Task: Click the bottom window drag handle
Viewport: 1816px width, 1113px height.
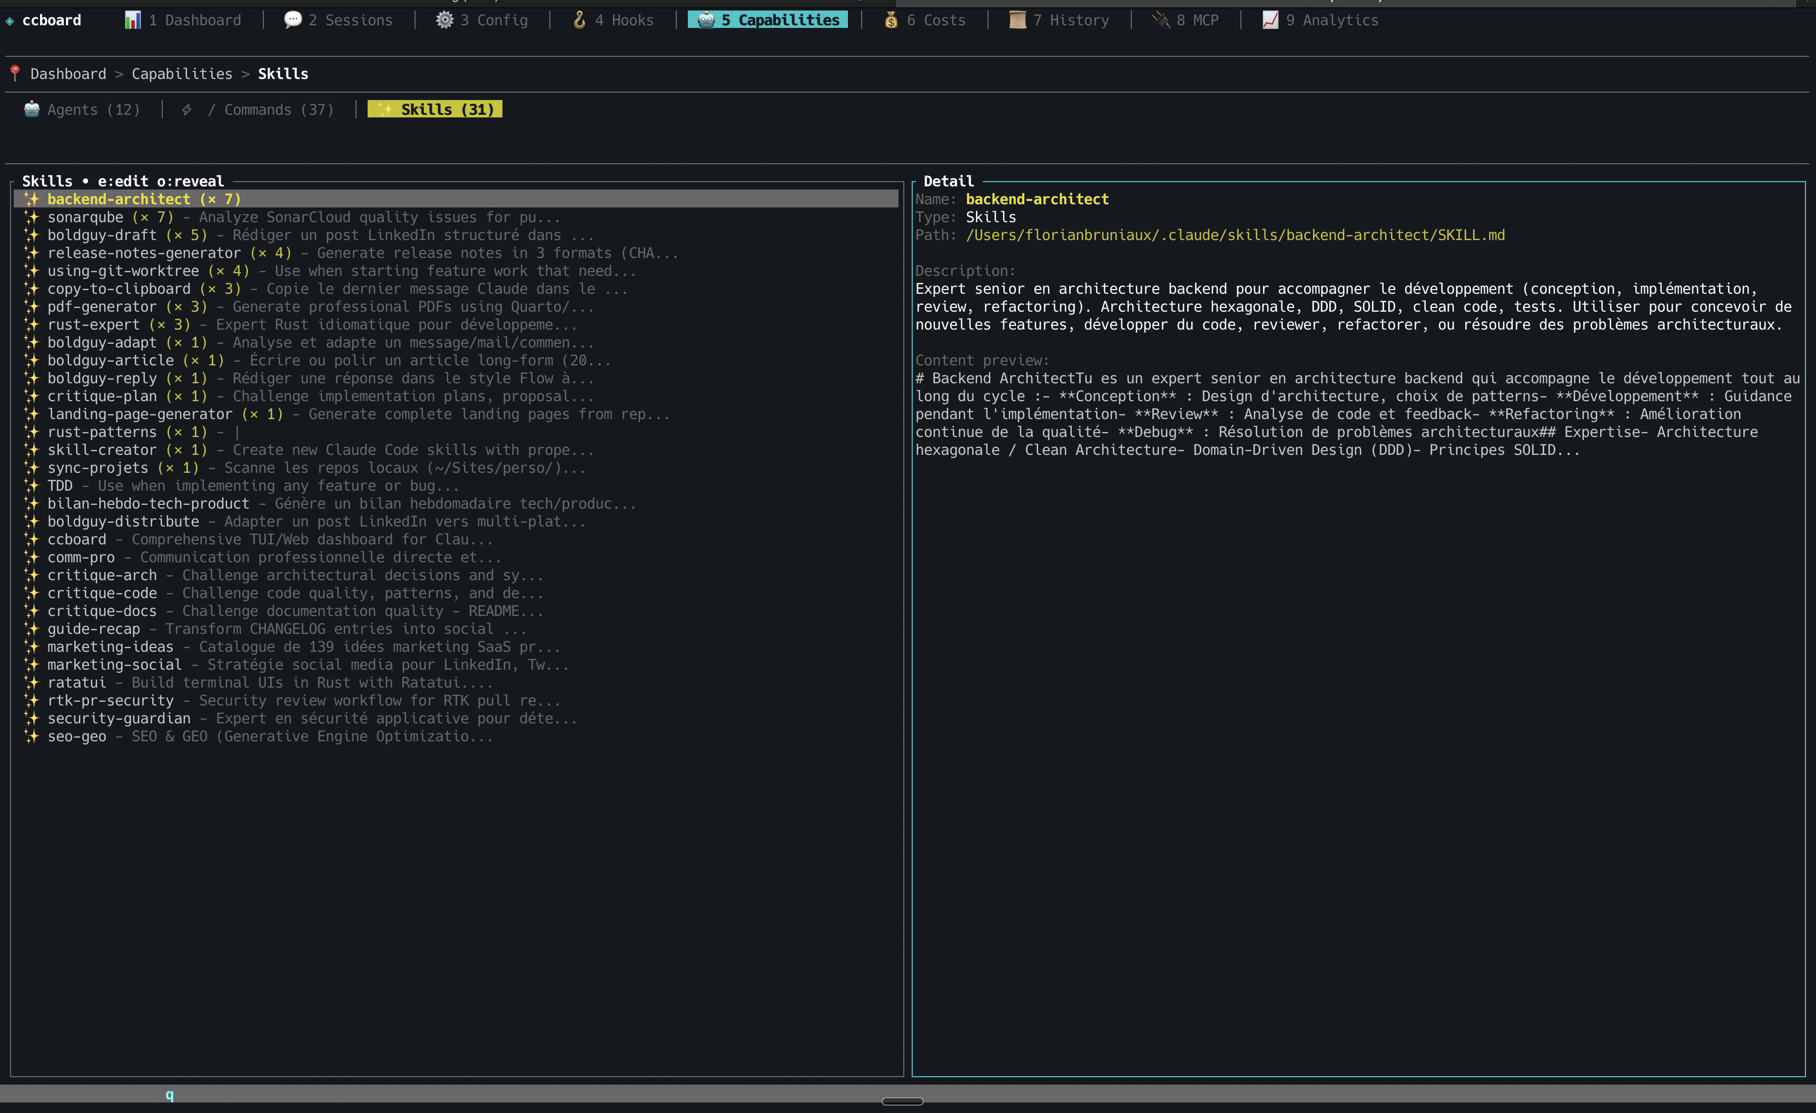Action: [902, 1101]
